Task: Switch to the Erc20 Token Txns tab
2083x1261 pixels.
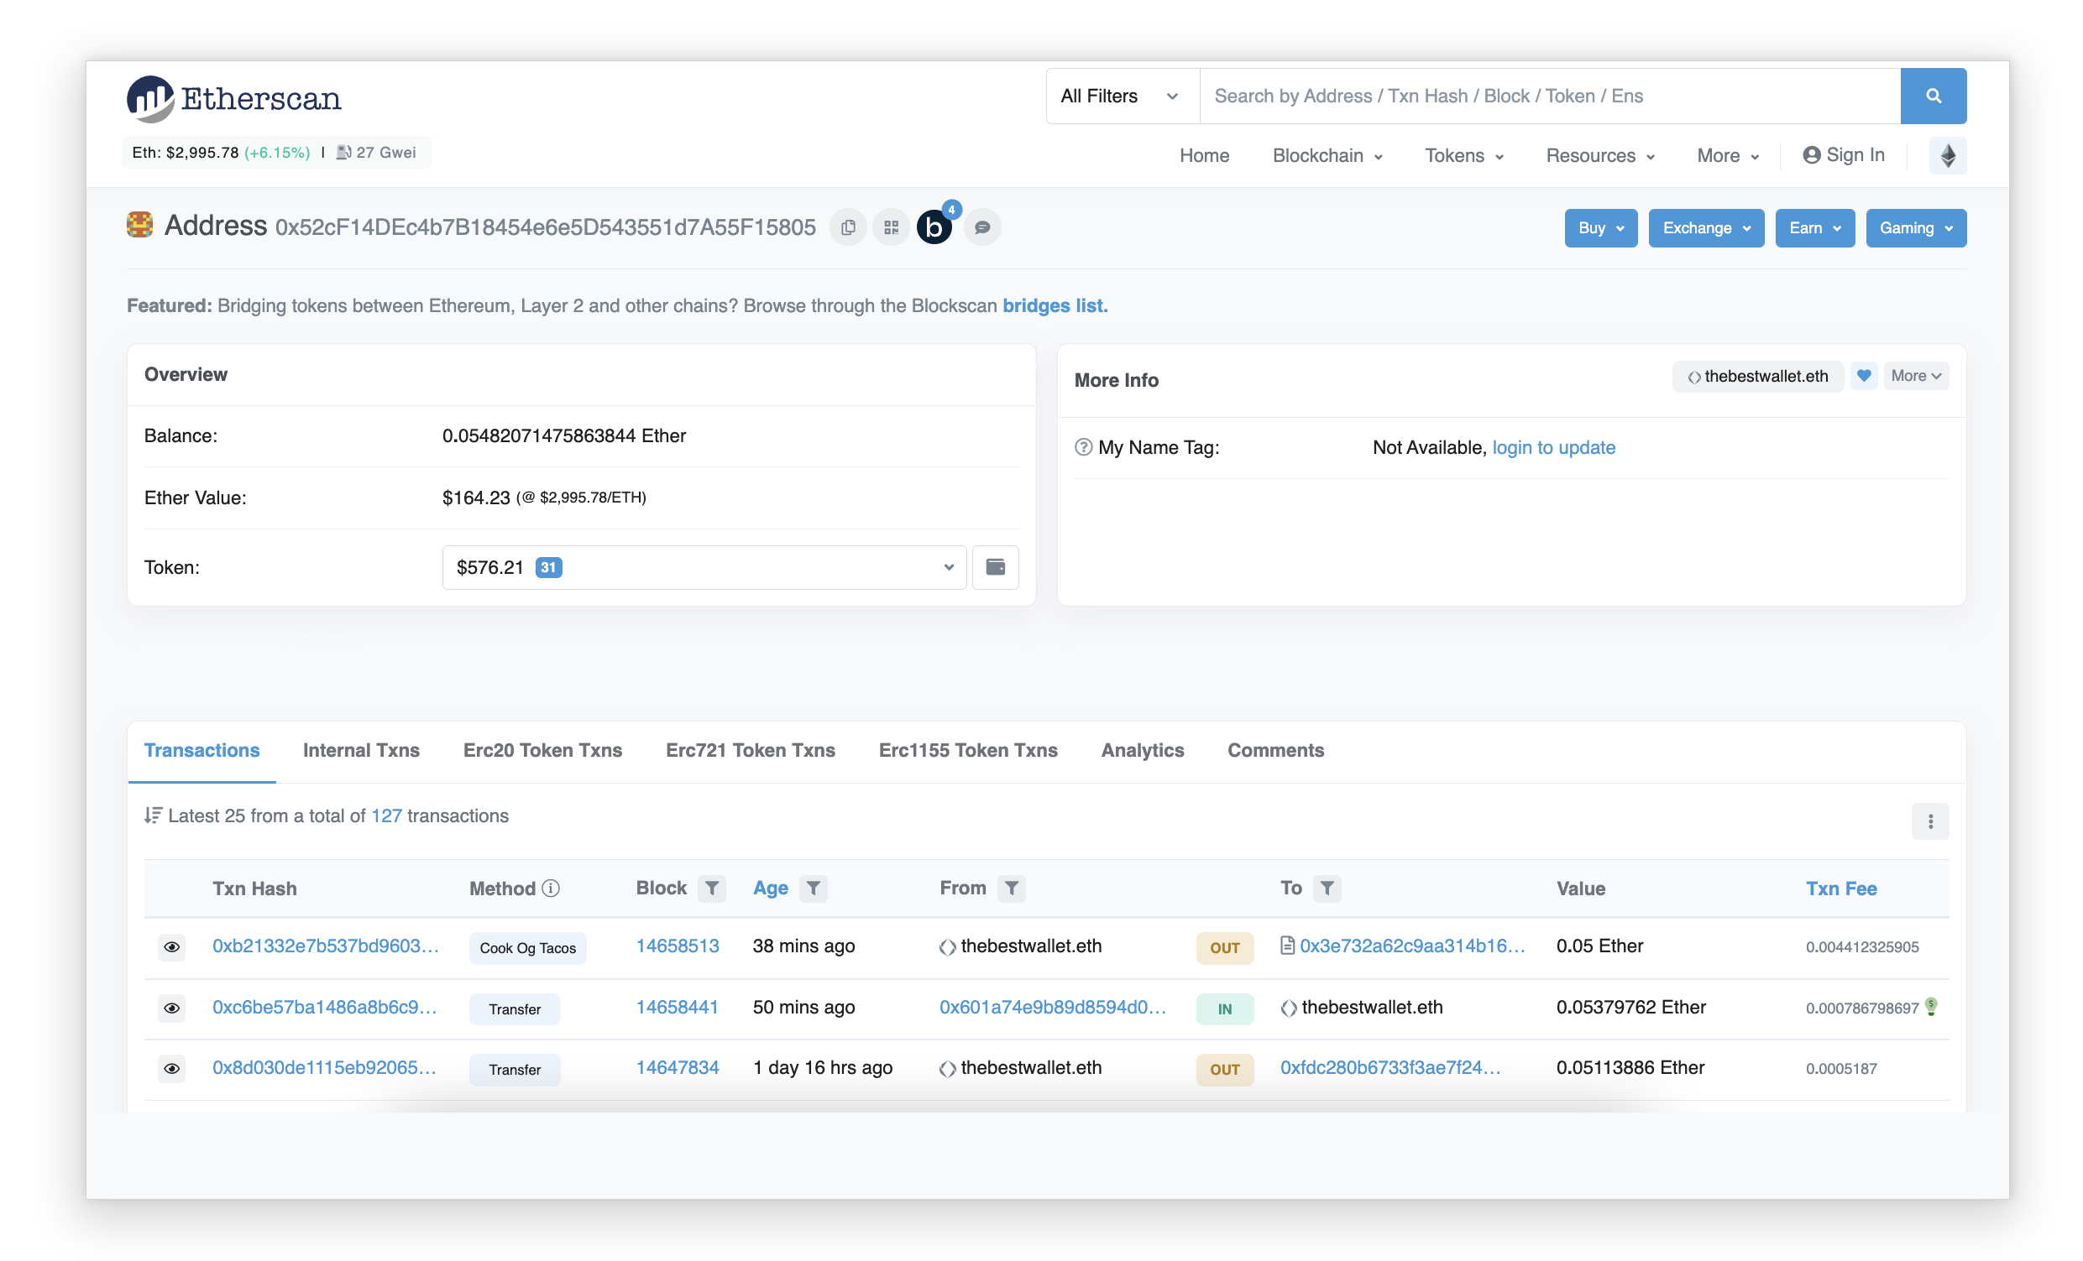Action: pyautogui.click(x=540, y=749)
